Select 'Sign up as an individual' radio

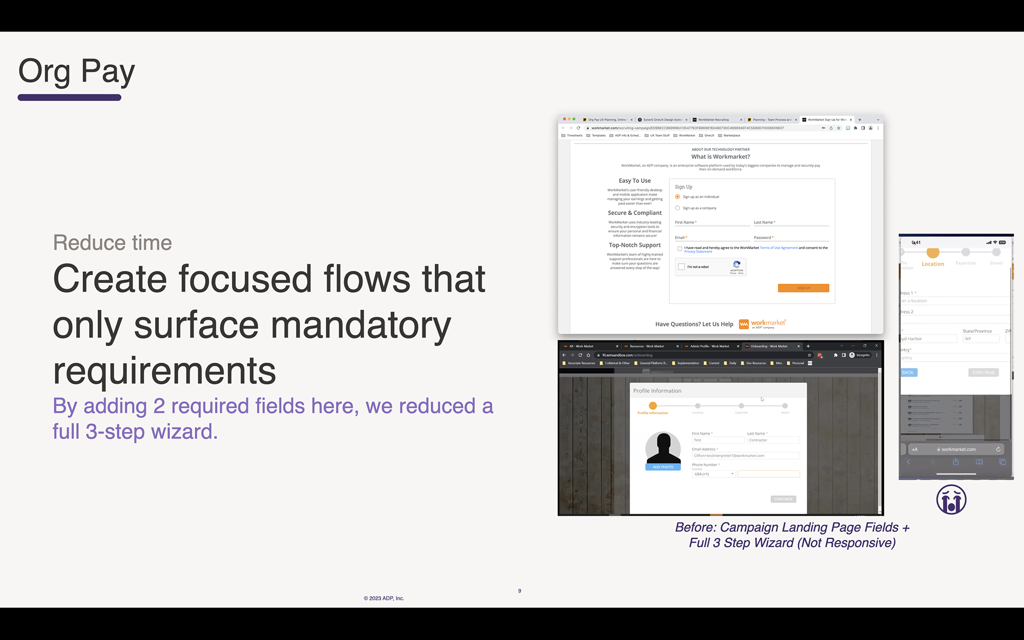click(x=677, y=197)
